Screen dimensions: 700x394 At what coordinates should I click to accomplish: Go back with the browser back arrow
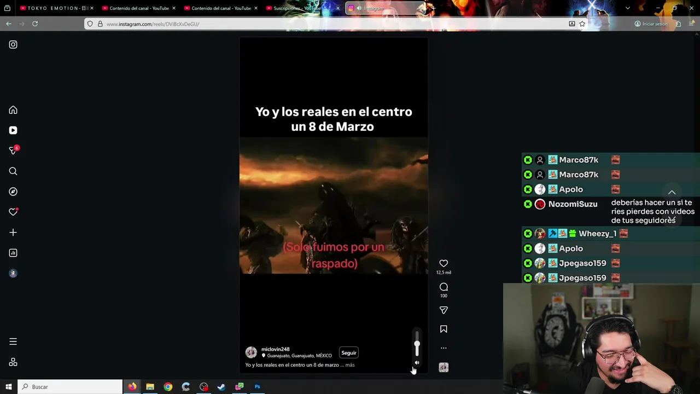[x=9, y=24]
